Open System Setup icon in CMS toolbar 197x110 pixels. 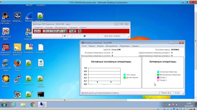coord(66,31)
